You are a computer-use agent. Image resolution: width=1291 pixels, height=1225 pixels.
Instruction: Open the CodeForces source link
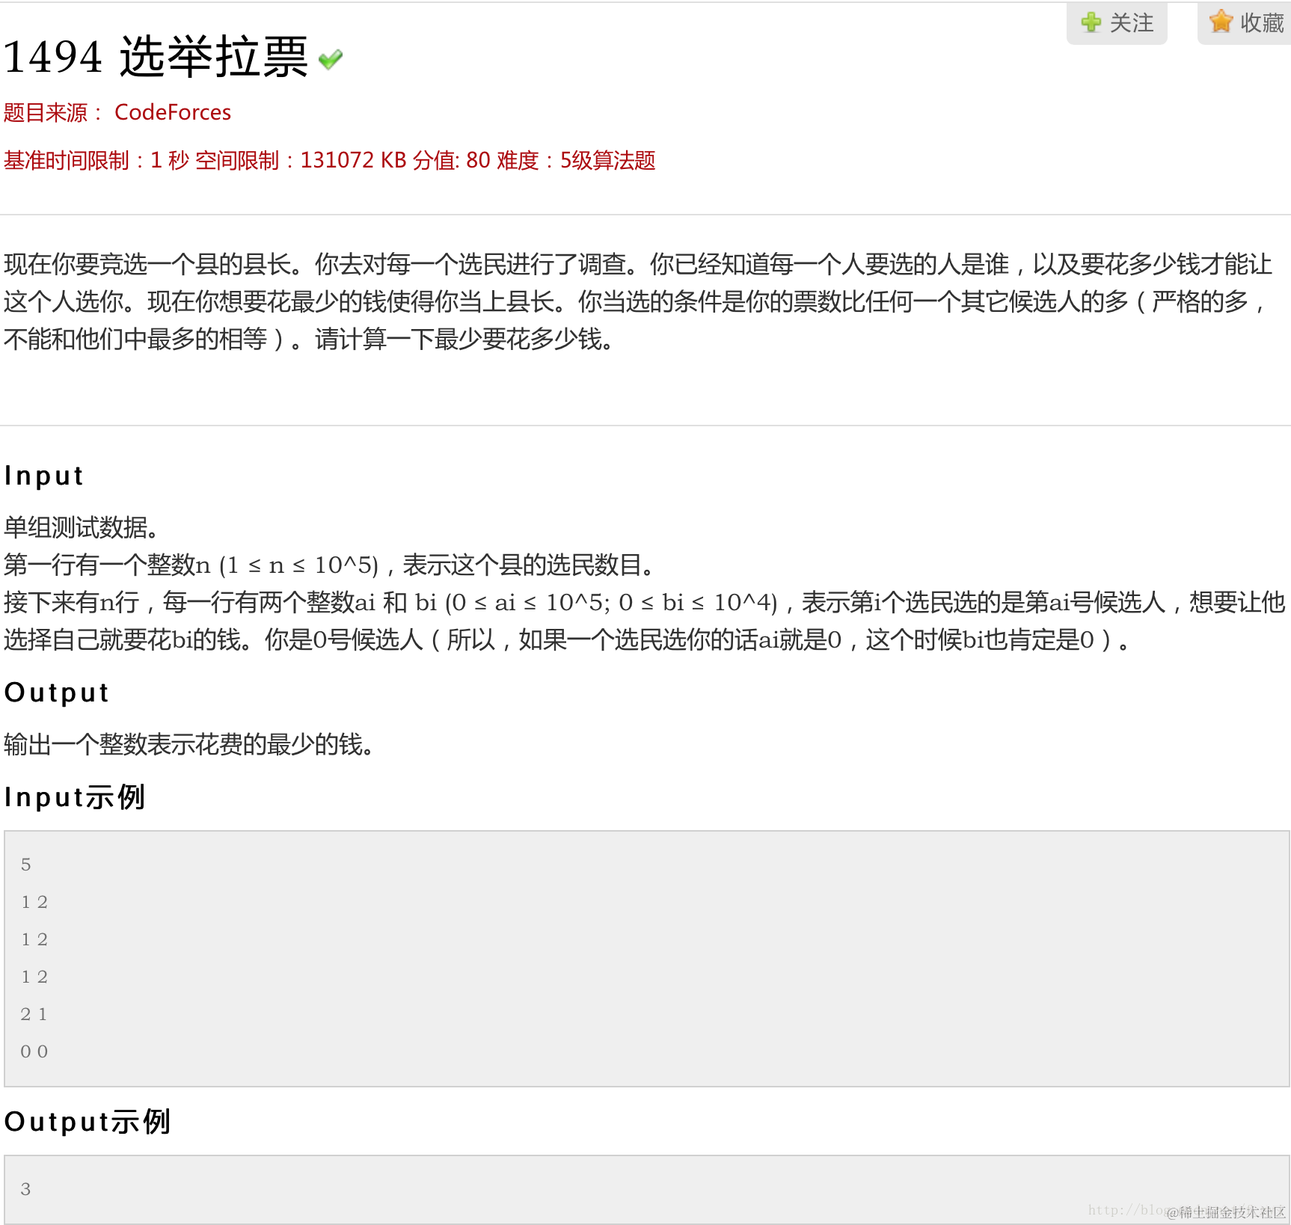(173, 112)
